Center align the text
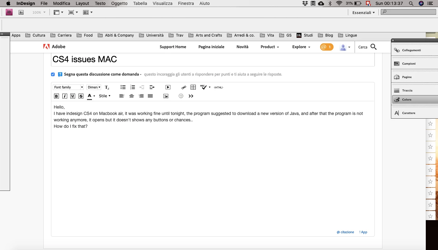The width and height of the screenshot is (438, 250). 132,96
